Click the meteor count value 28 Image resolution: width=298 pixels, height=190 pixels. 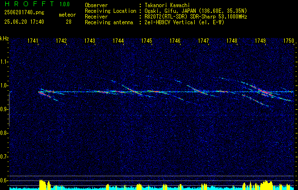69,22
